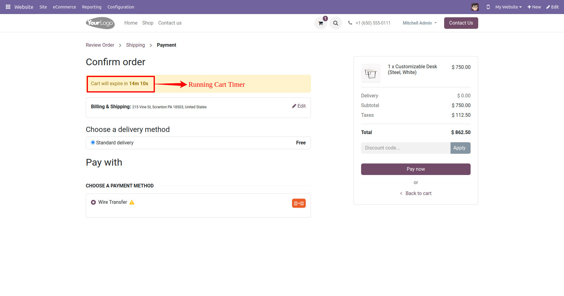Open the shopping cart icon
This screenshot has width=564, height=296.
(x=321, y=23)
